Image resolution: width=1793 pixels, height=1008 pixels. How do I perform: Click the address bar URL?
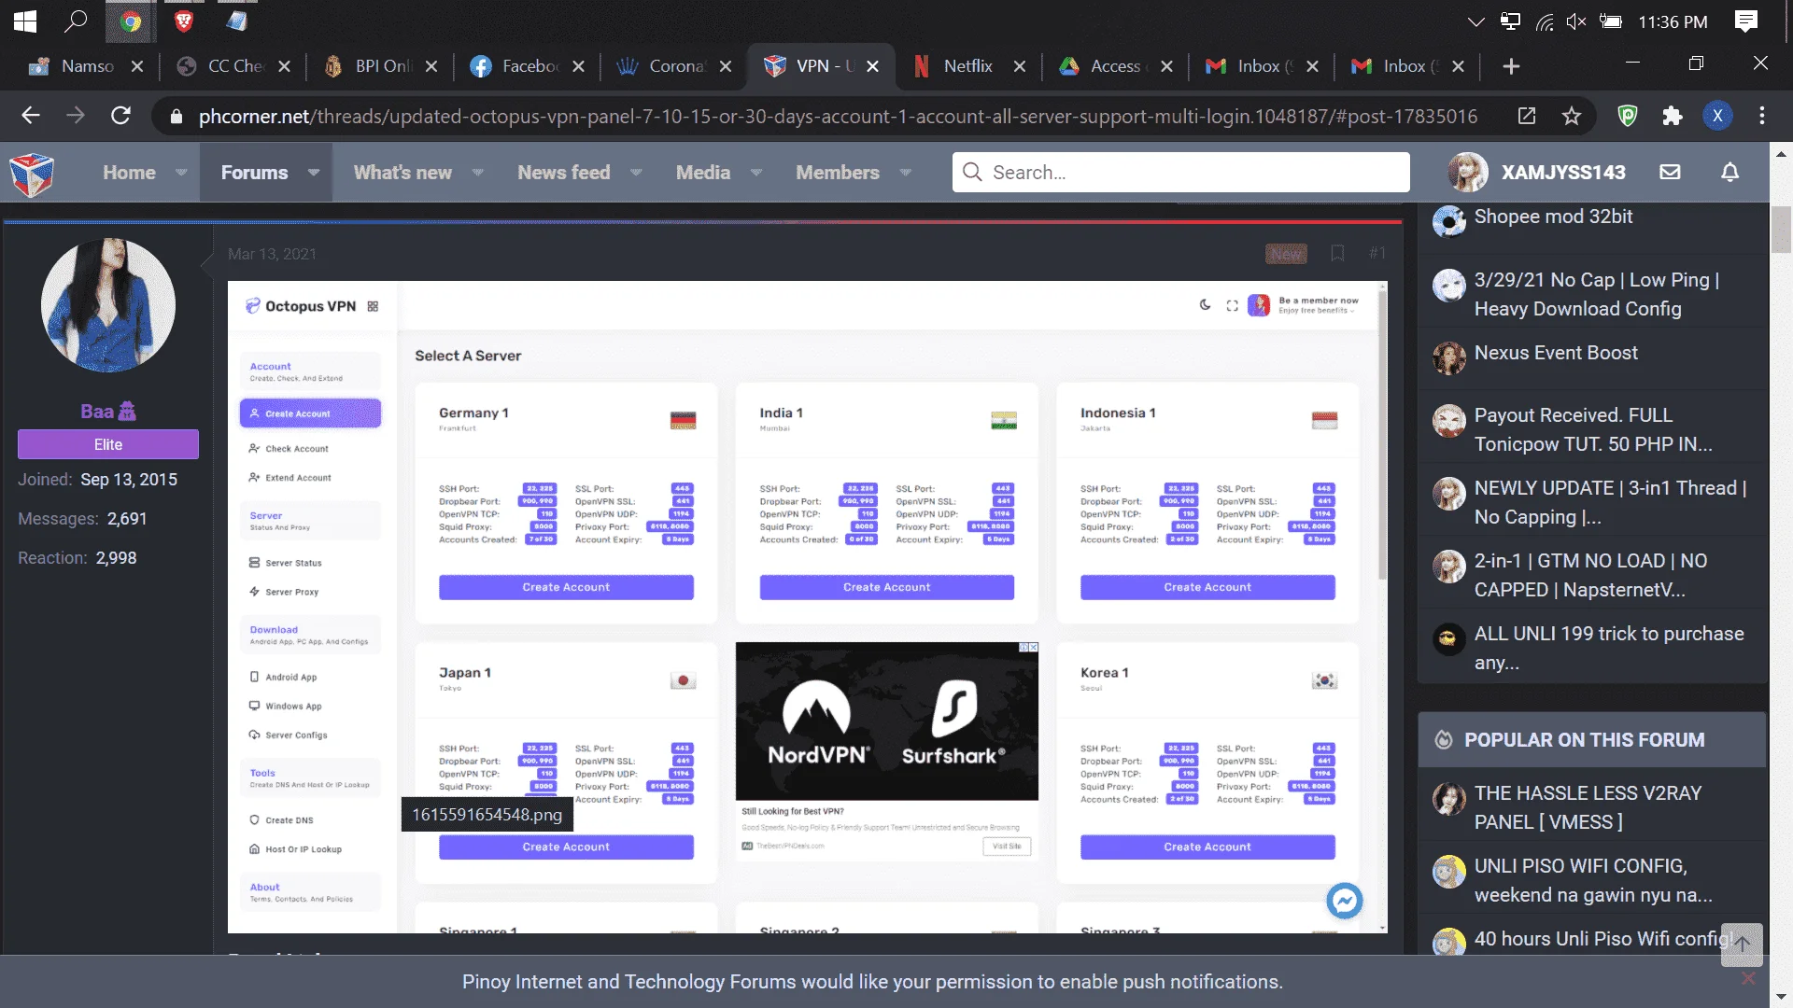click(x=838, y=117)
